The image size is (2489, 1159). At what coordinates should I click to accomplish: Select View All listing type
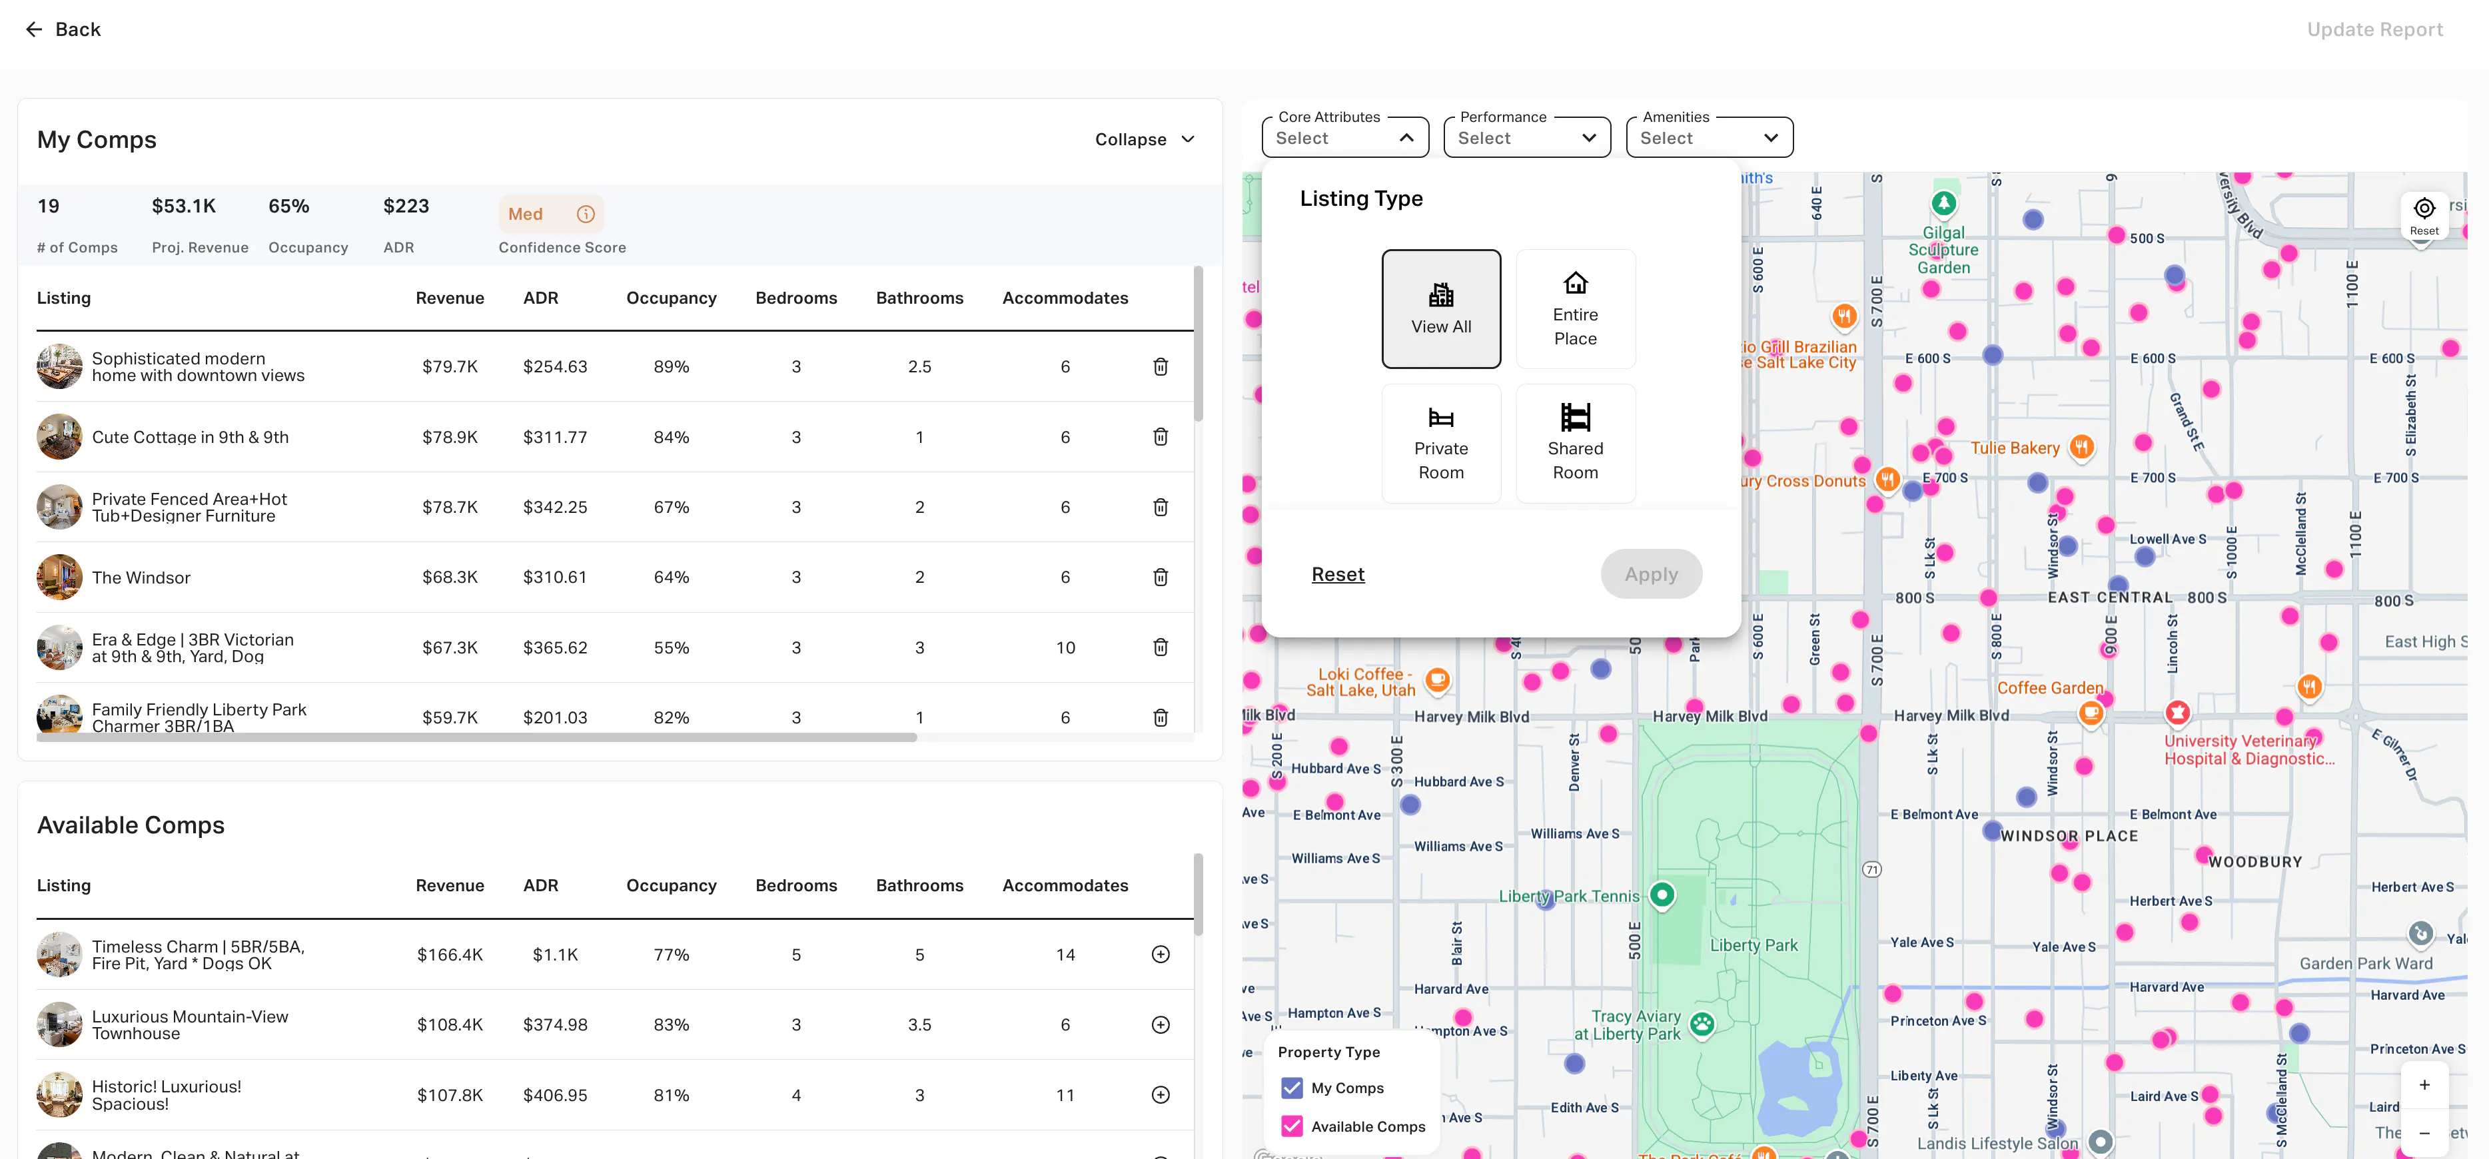tap(1440, 309)
